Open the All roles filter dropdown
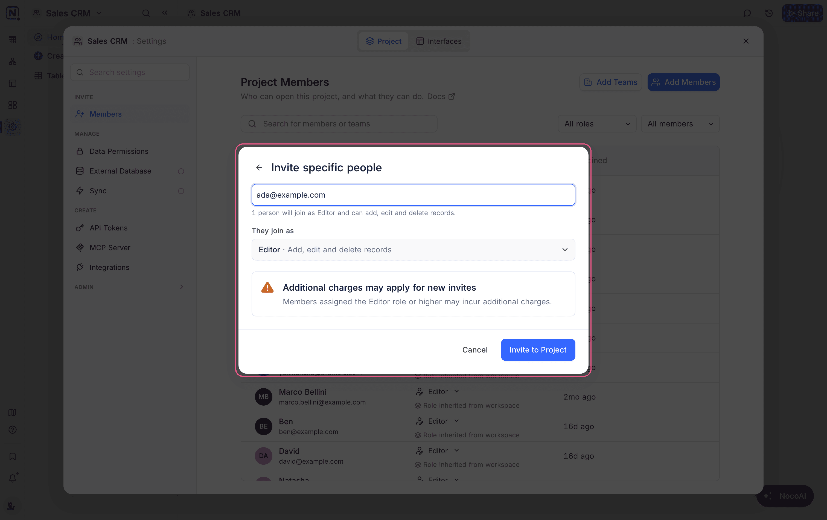The height and width of the screenshot is (520, 827). point(597,124)
